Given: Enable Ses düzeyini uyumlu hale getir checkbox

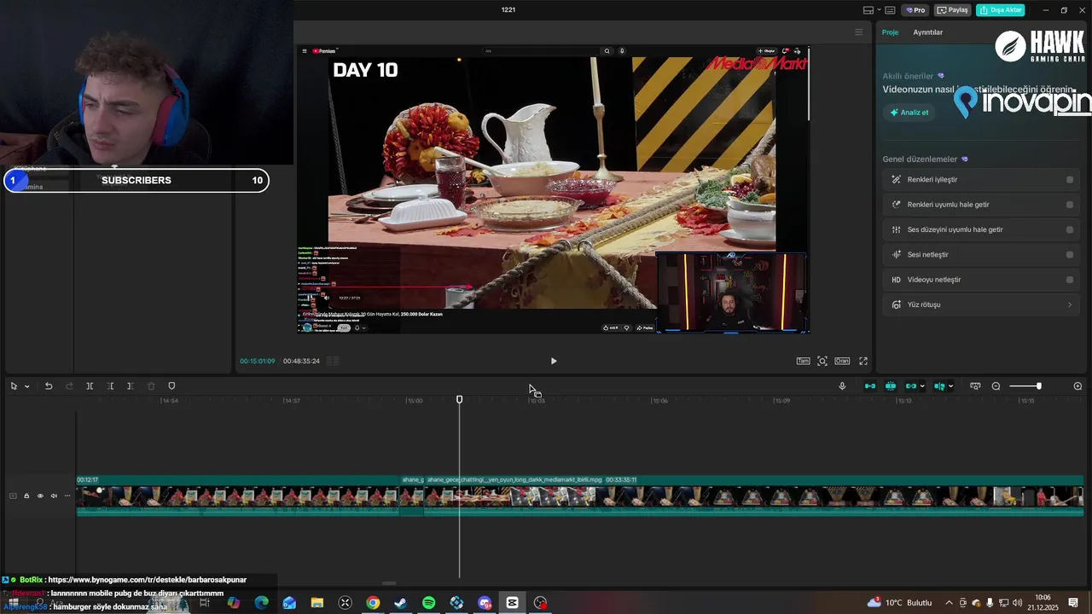Looking at the screenshot, I should tap(1070, 229).
